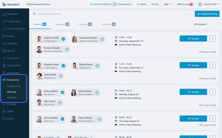
Task: Click the Agenda calendar icon in sidebar
Action: 4,51
